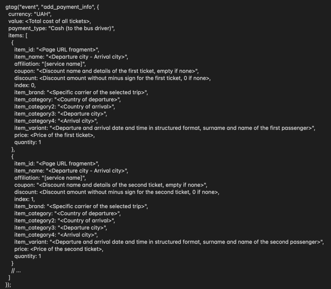
Task: Click Price of the first ticket placeholder
Action: pyautogui.click(x=62, y=135)
